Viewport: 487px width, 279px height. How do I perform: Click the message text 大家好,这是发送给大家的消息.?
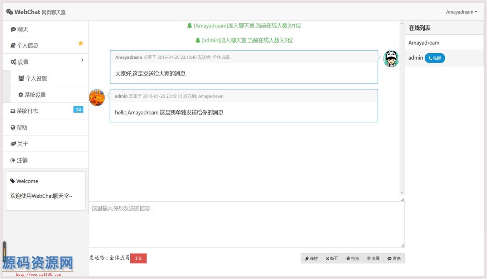coord(151,74)
